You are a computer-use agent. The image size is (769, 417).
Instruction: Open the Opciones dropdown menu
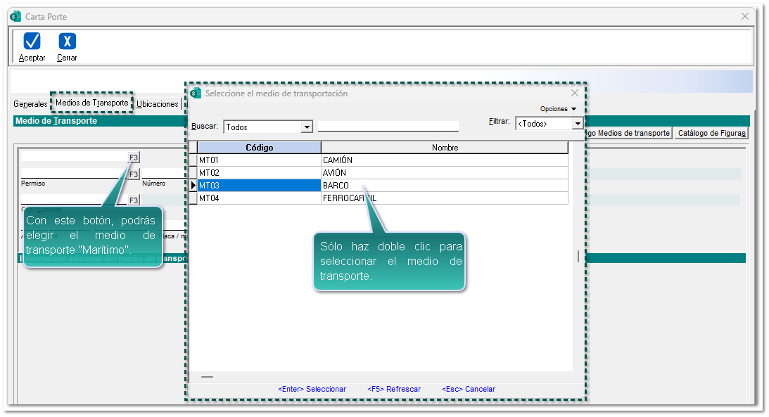pyautogui.click(x=558, y=109)
